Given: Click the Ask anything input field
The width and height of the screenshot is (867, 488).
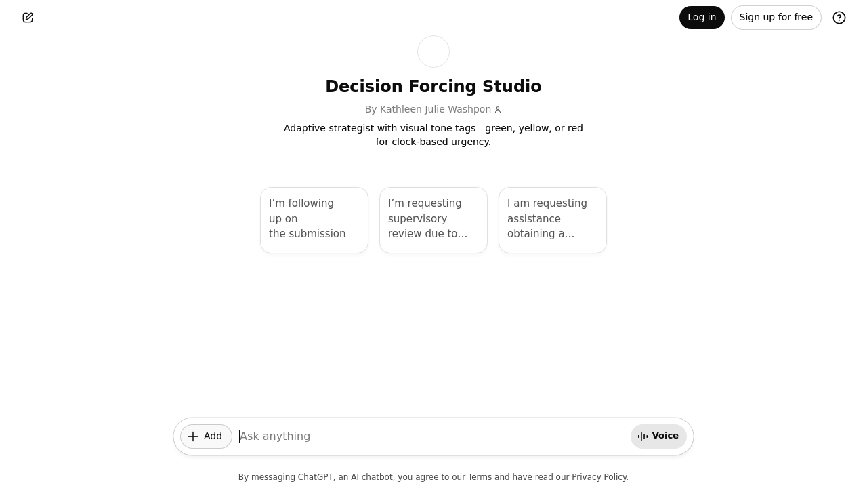Looking at the screenshot, I should point(433,436).
